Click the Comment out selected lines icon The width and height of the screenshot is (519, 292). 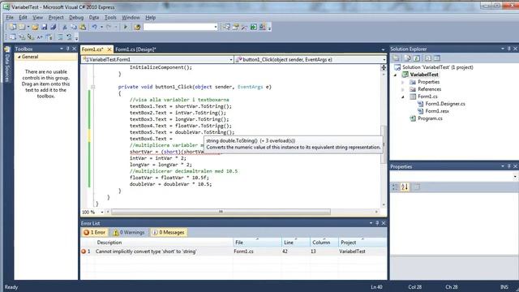(x=60, y=37)
